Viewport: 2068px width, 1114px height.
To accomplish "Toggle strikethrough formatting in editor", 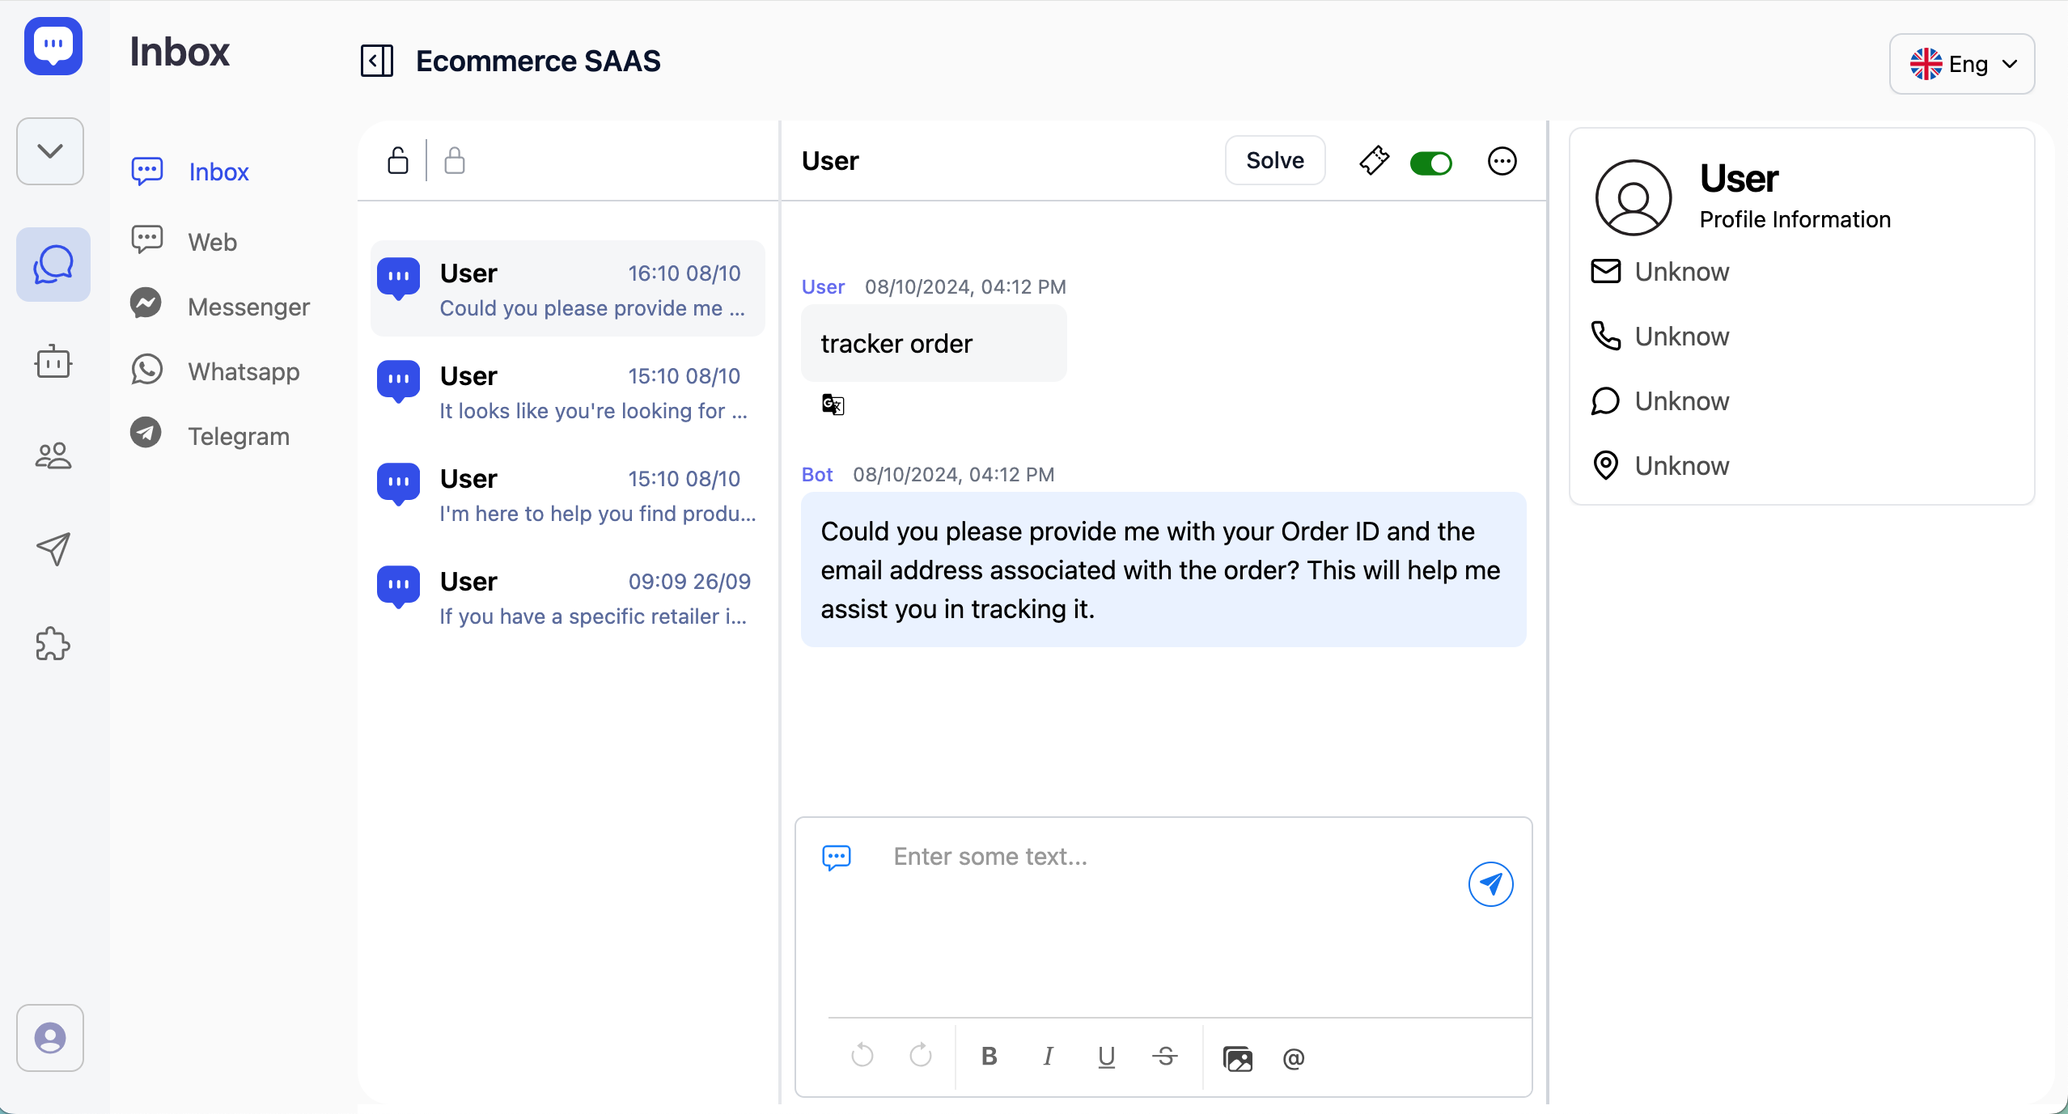I will coord(1164,1057).
